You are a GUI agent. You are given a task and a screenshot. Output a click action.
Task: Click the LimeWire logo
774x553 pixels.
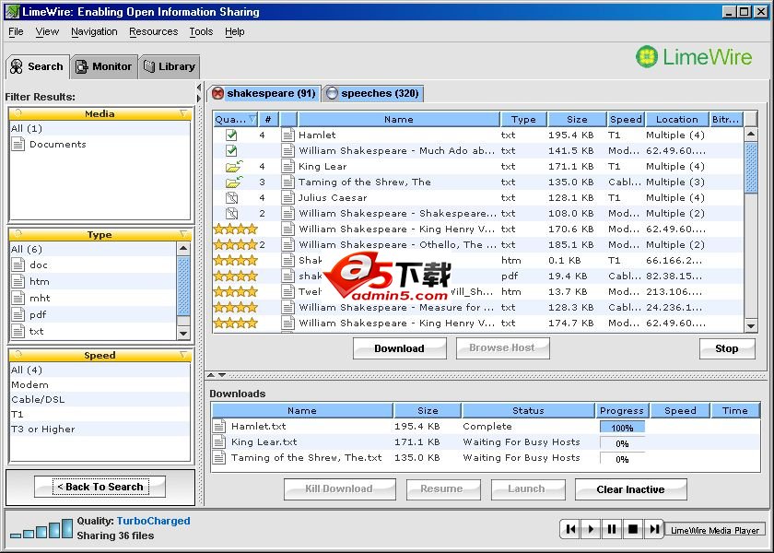(x=694, y=57)
